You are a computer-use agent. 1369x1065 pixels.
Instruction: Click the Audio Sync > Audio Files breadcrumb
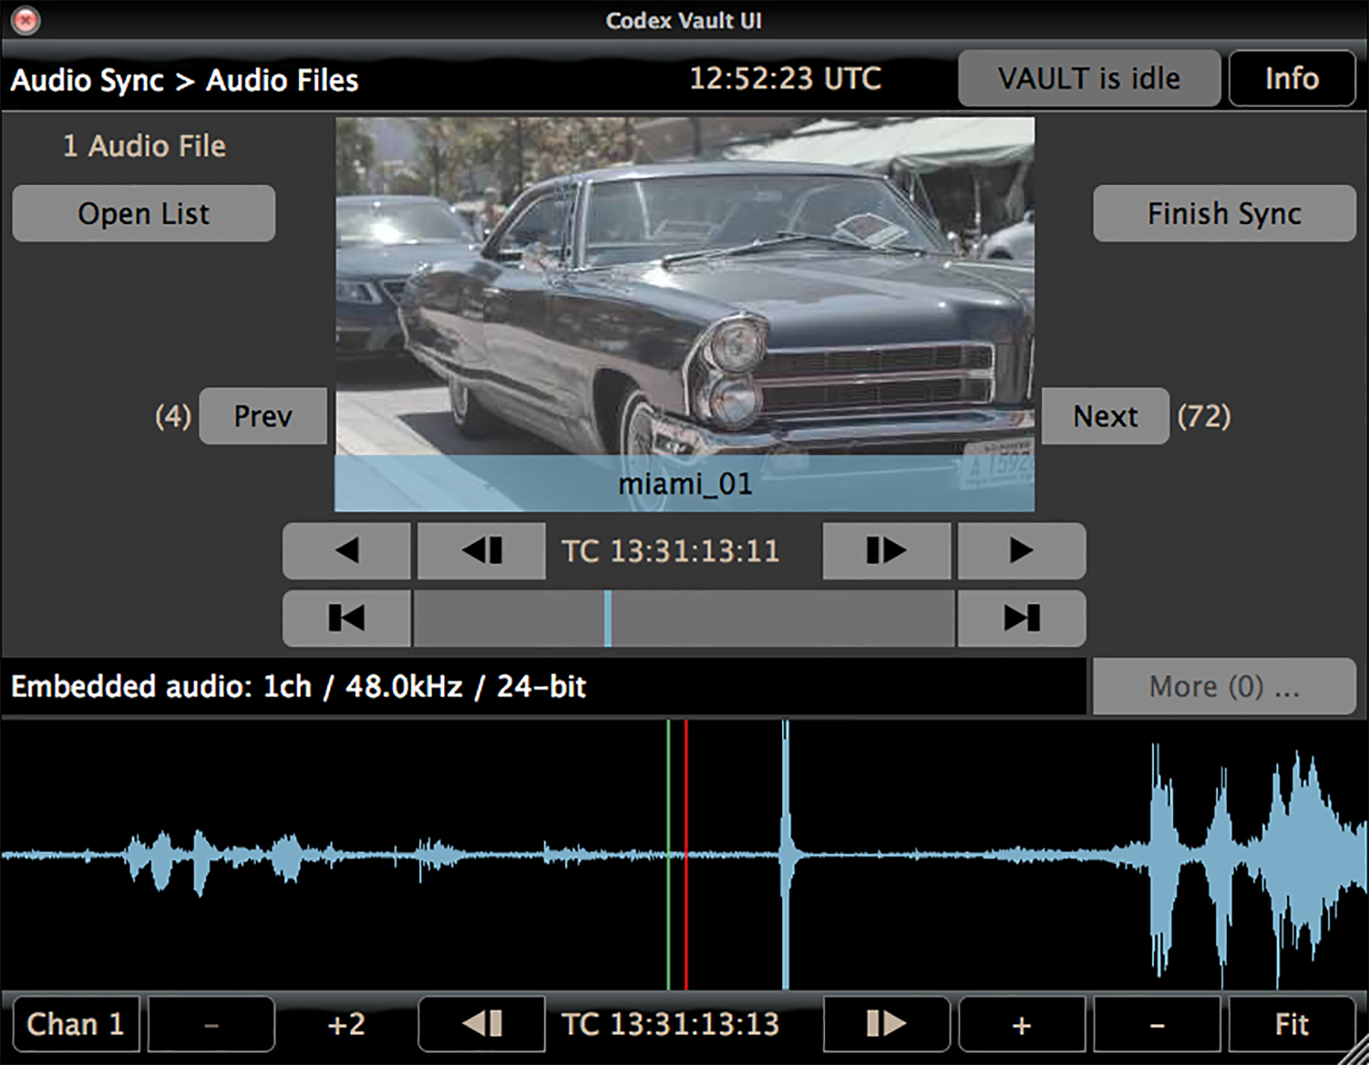[x=184, y=80]
